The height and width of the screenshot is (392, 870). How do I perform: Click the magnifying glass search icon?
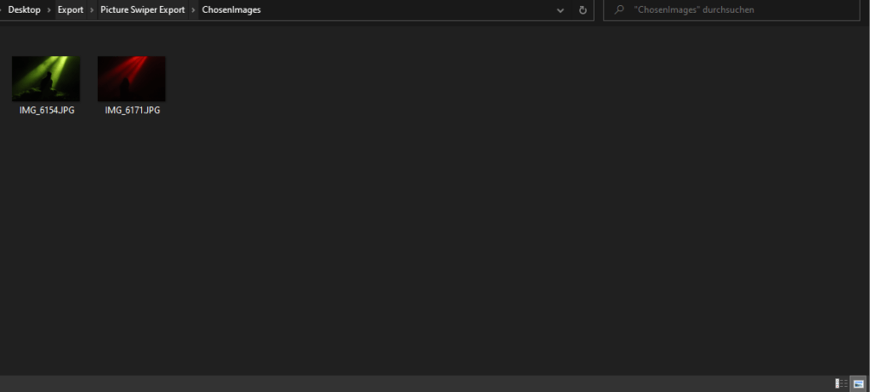pyautogui.click(x=619, y=10)
